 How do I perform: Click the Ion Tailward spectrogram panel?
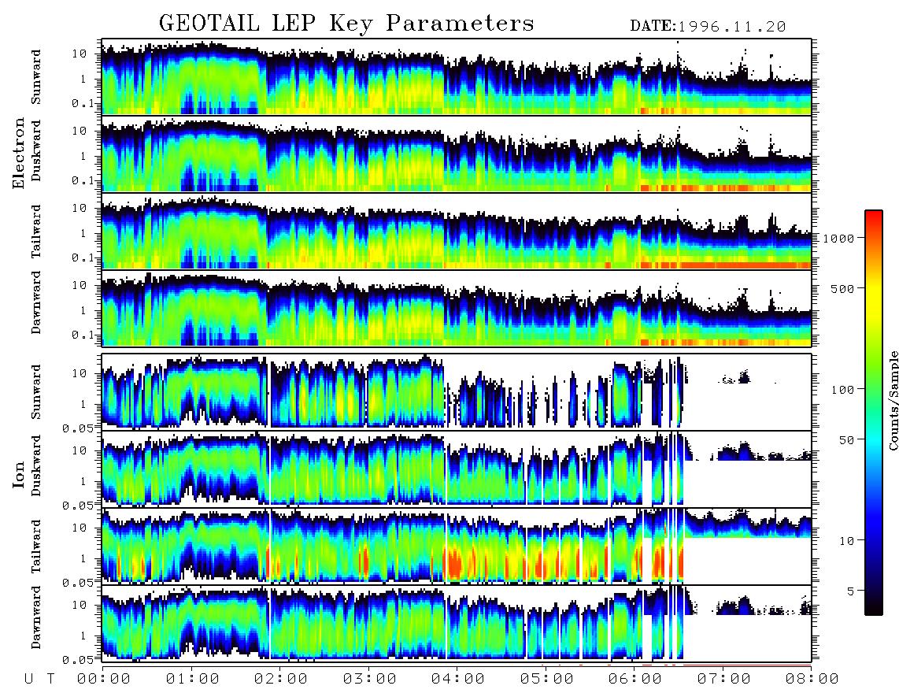pyautogui.click(x=457, y=547)
